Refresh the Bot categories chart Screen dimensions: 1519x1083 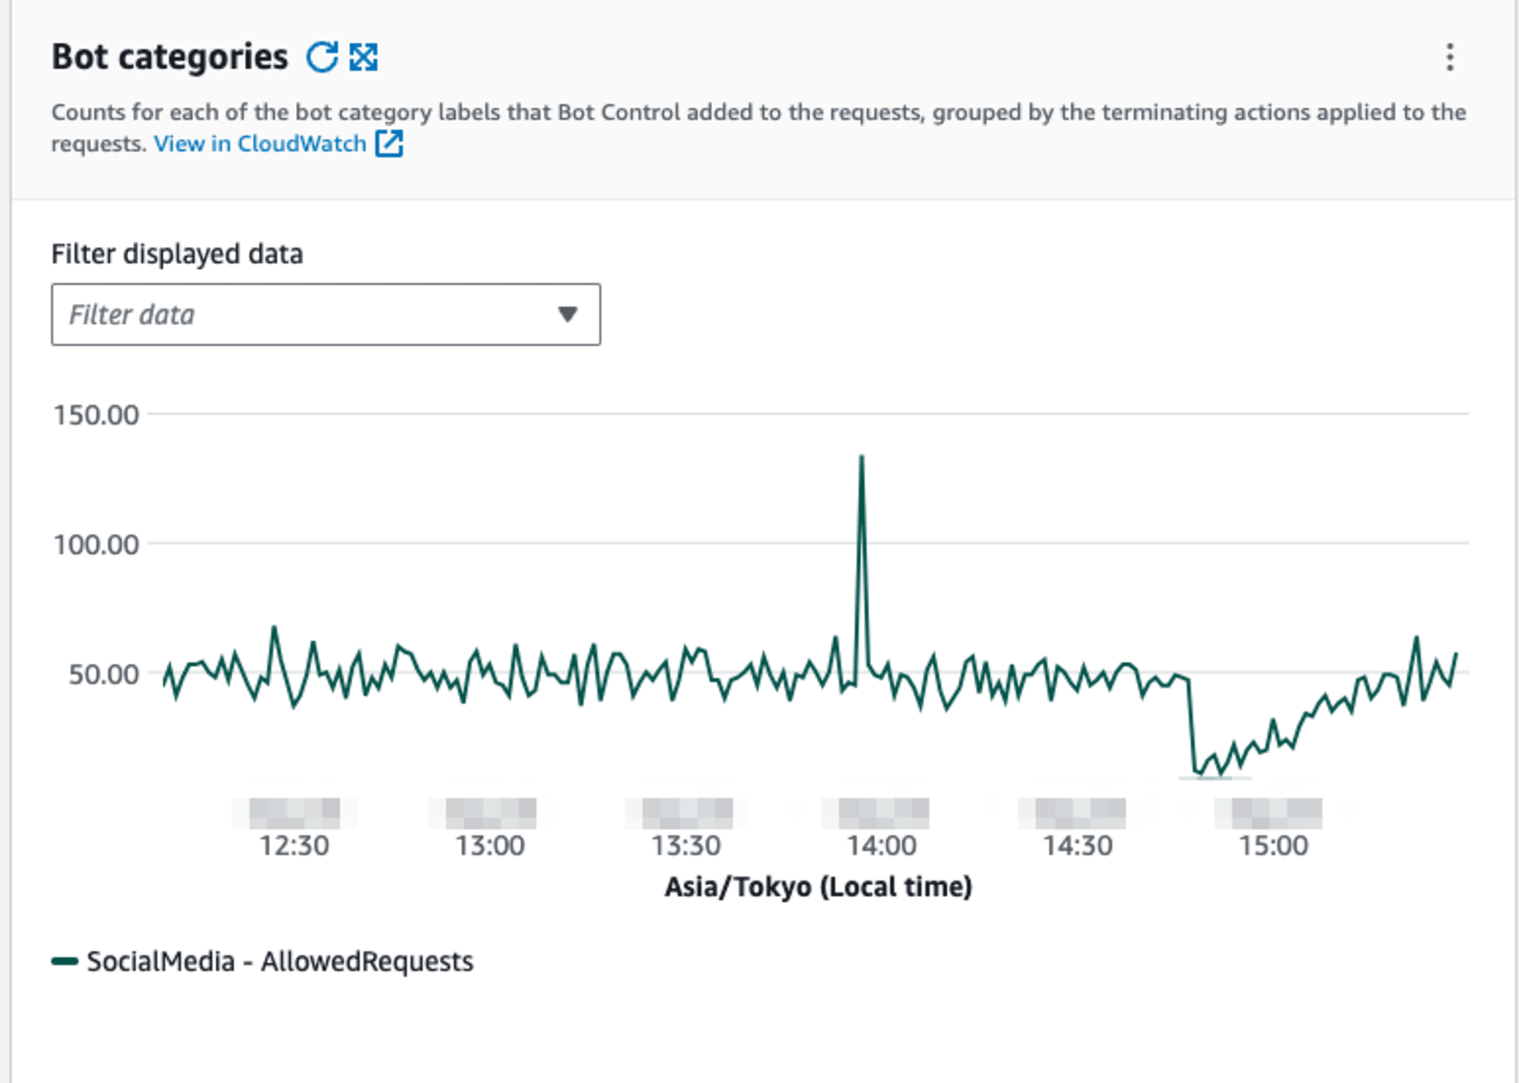(322, 57)
